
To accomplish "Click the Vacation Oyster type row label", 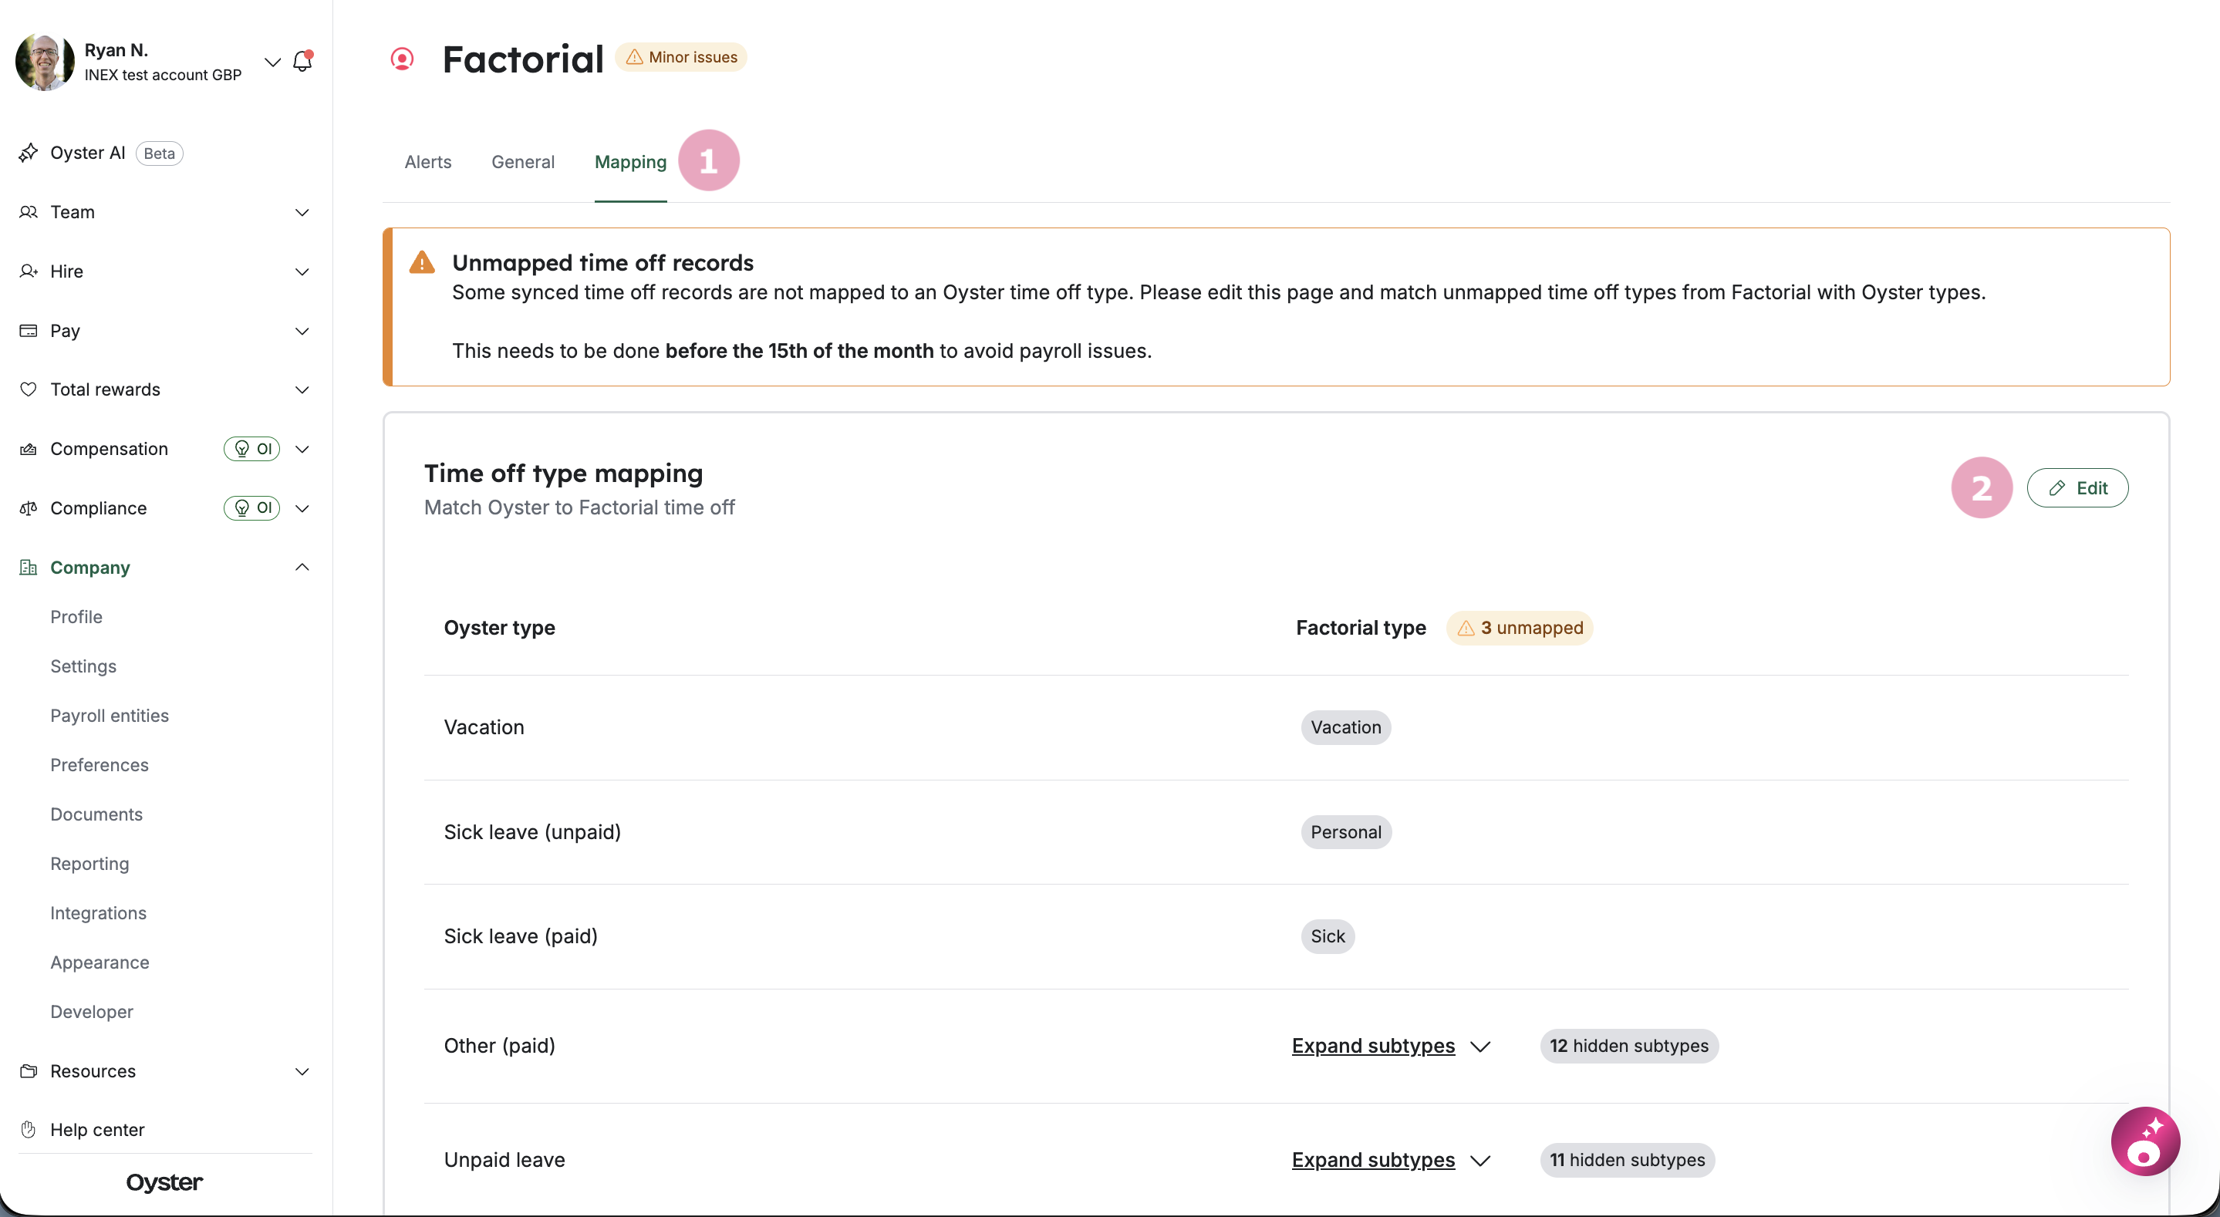I will click(484, 727).
